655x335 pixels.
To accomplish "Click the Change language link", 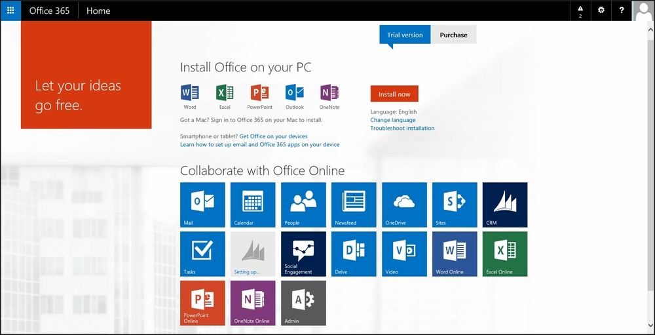I will pos(392,120).
